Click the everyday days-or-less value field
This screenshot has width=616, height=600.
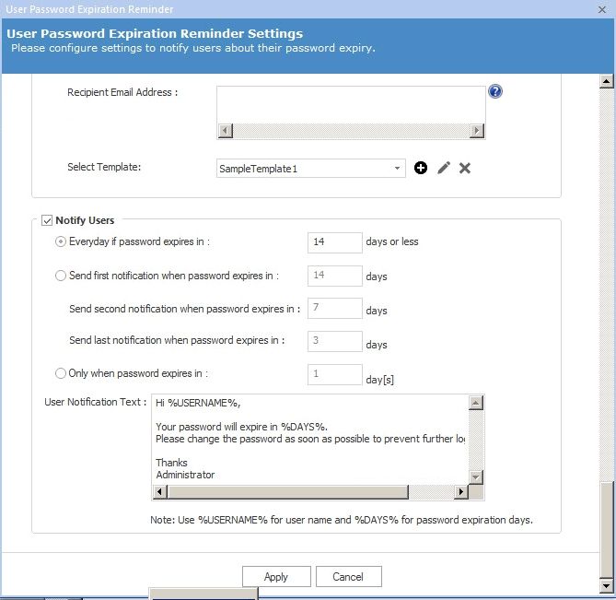coord(335,242)
